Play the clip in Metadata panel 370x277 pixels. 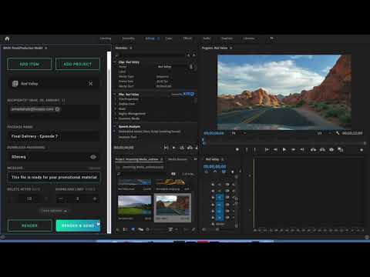pos(174,148)
